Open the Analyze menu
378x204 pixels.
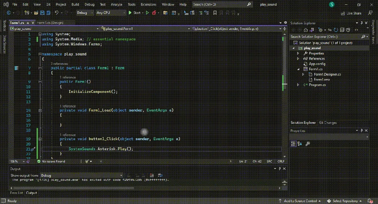pos(117,4)
